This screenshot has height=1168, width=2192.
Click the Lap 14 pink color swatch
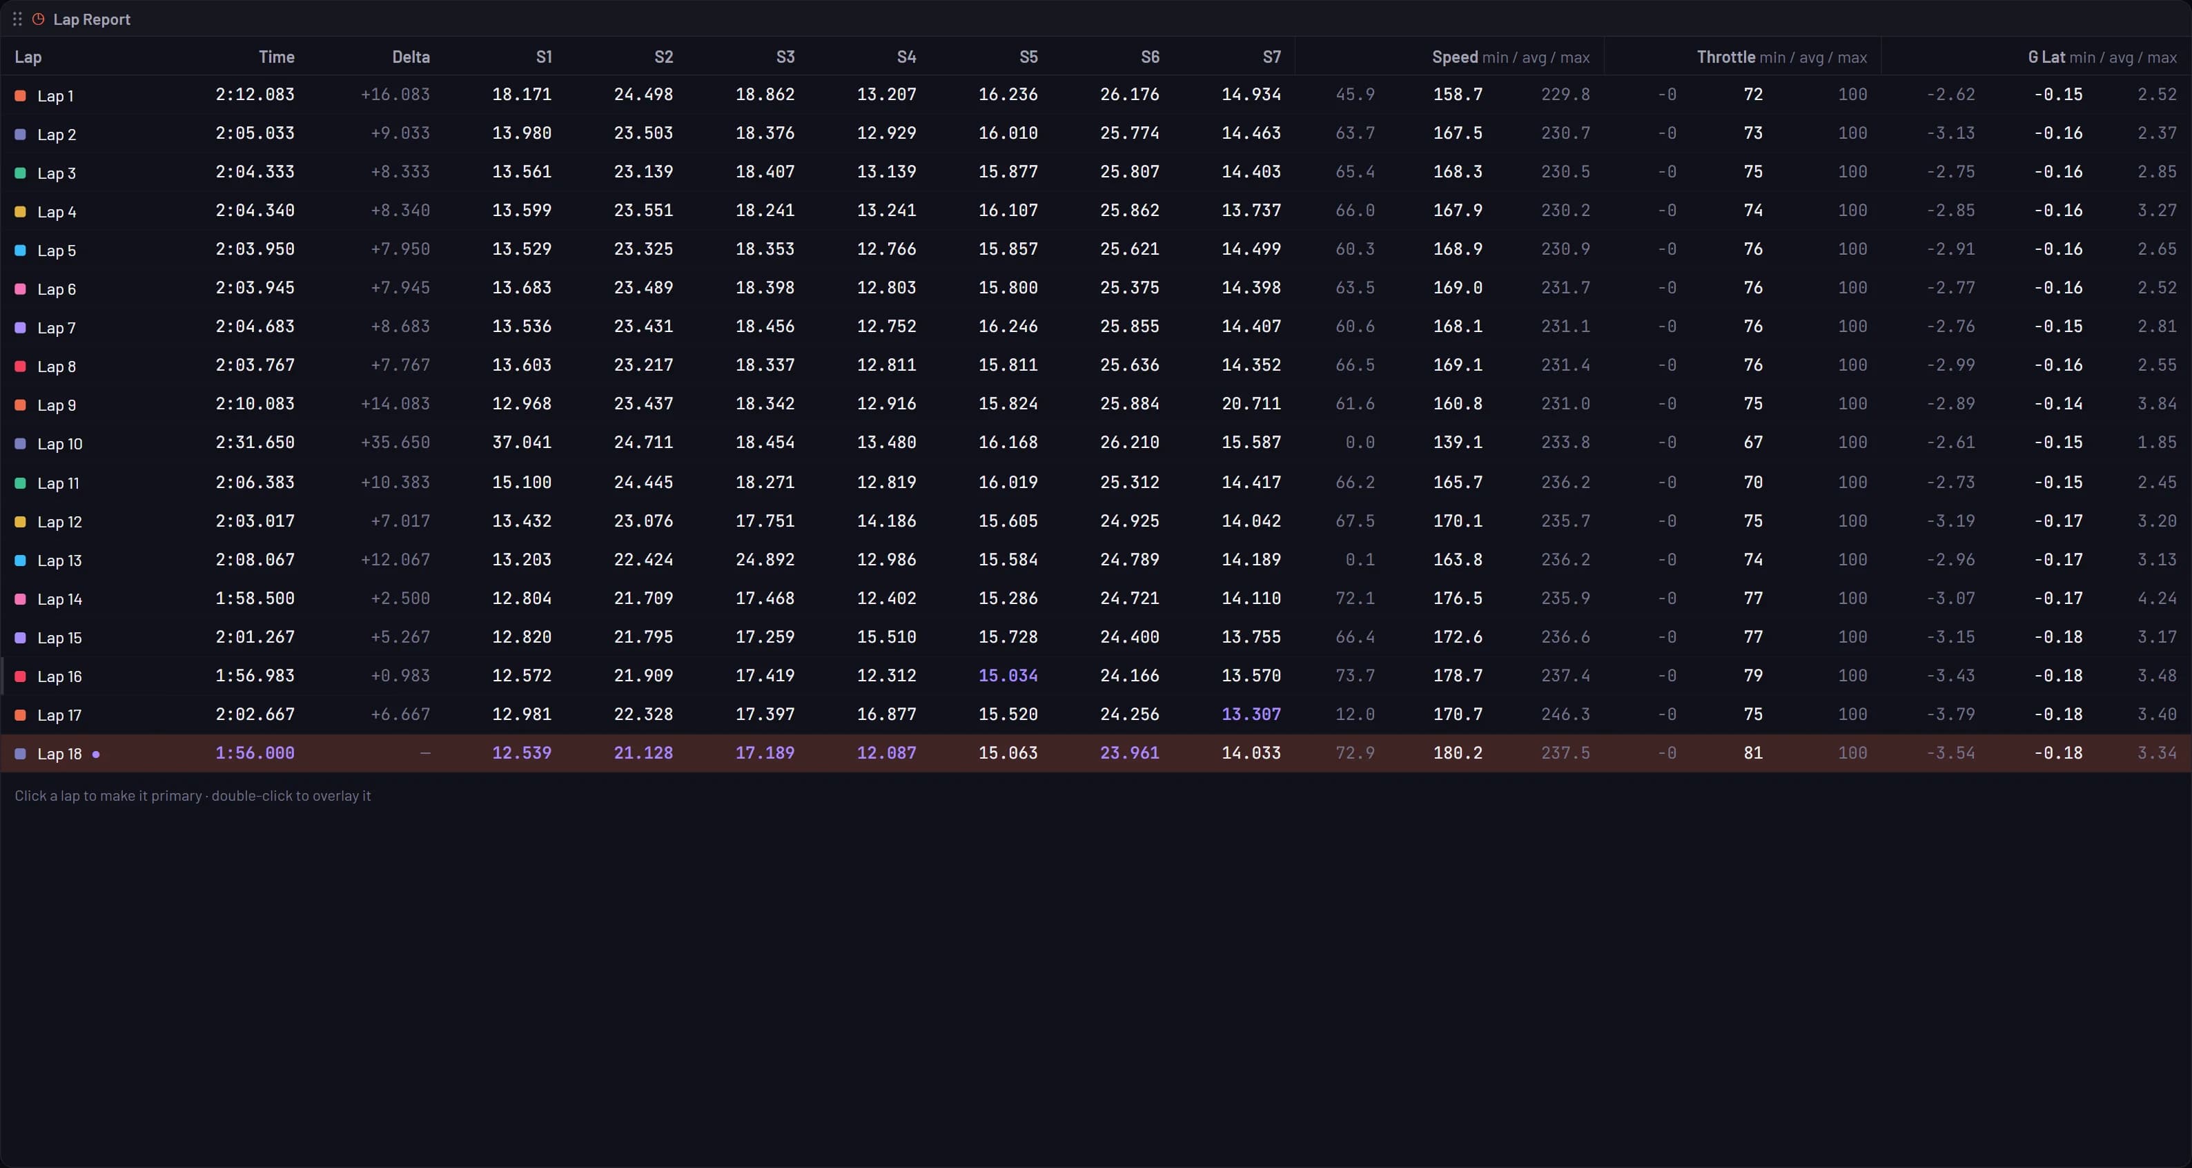point(21,599)
